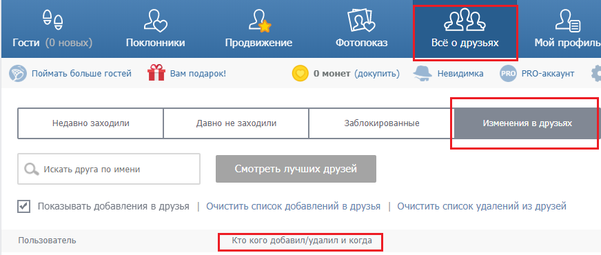
Task: Select the Всё о друзьях tab
Action: click(465, 29)
